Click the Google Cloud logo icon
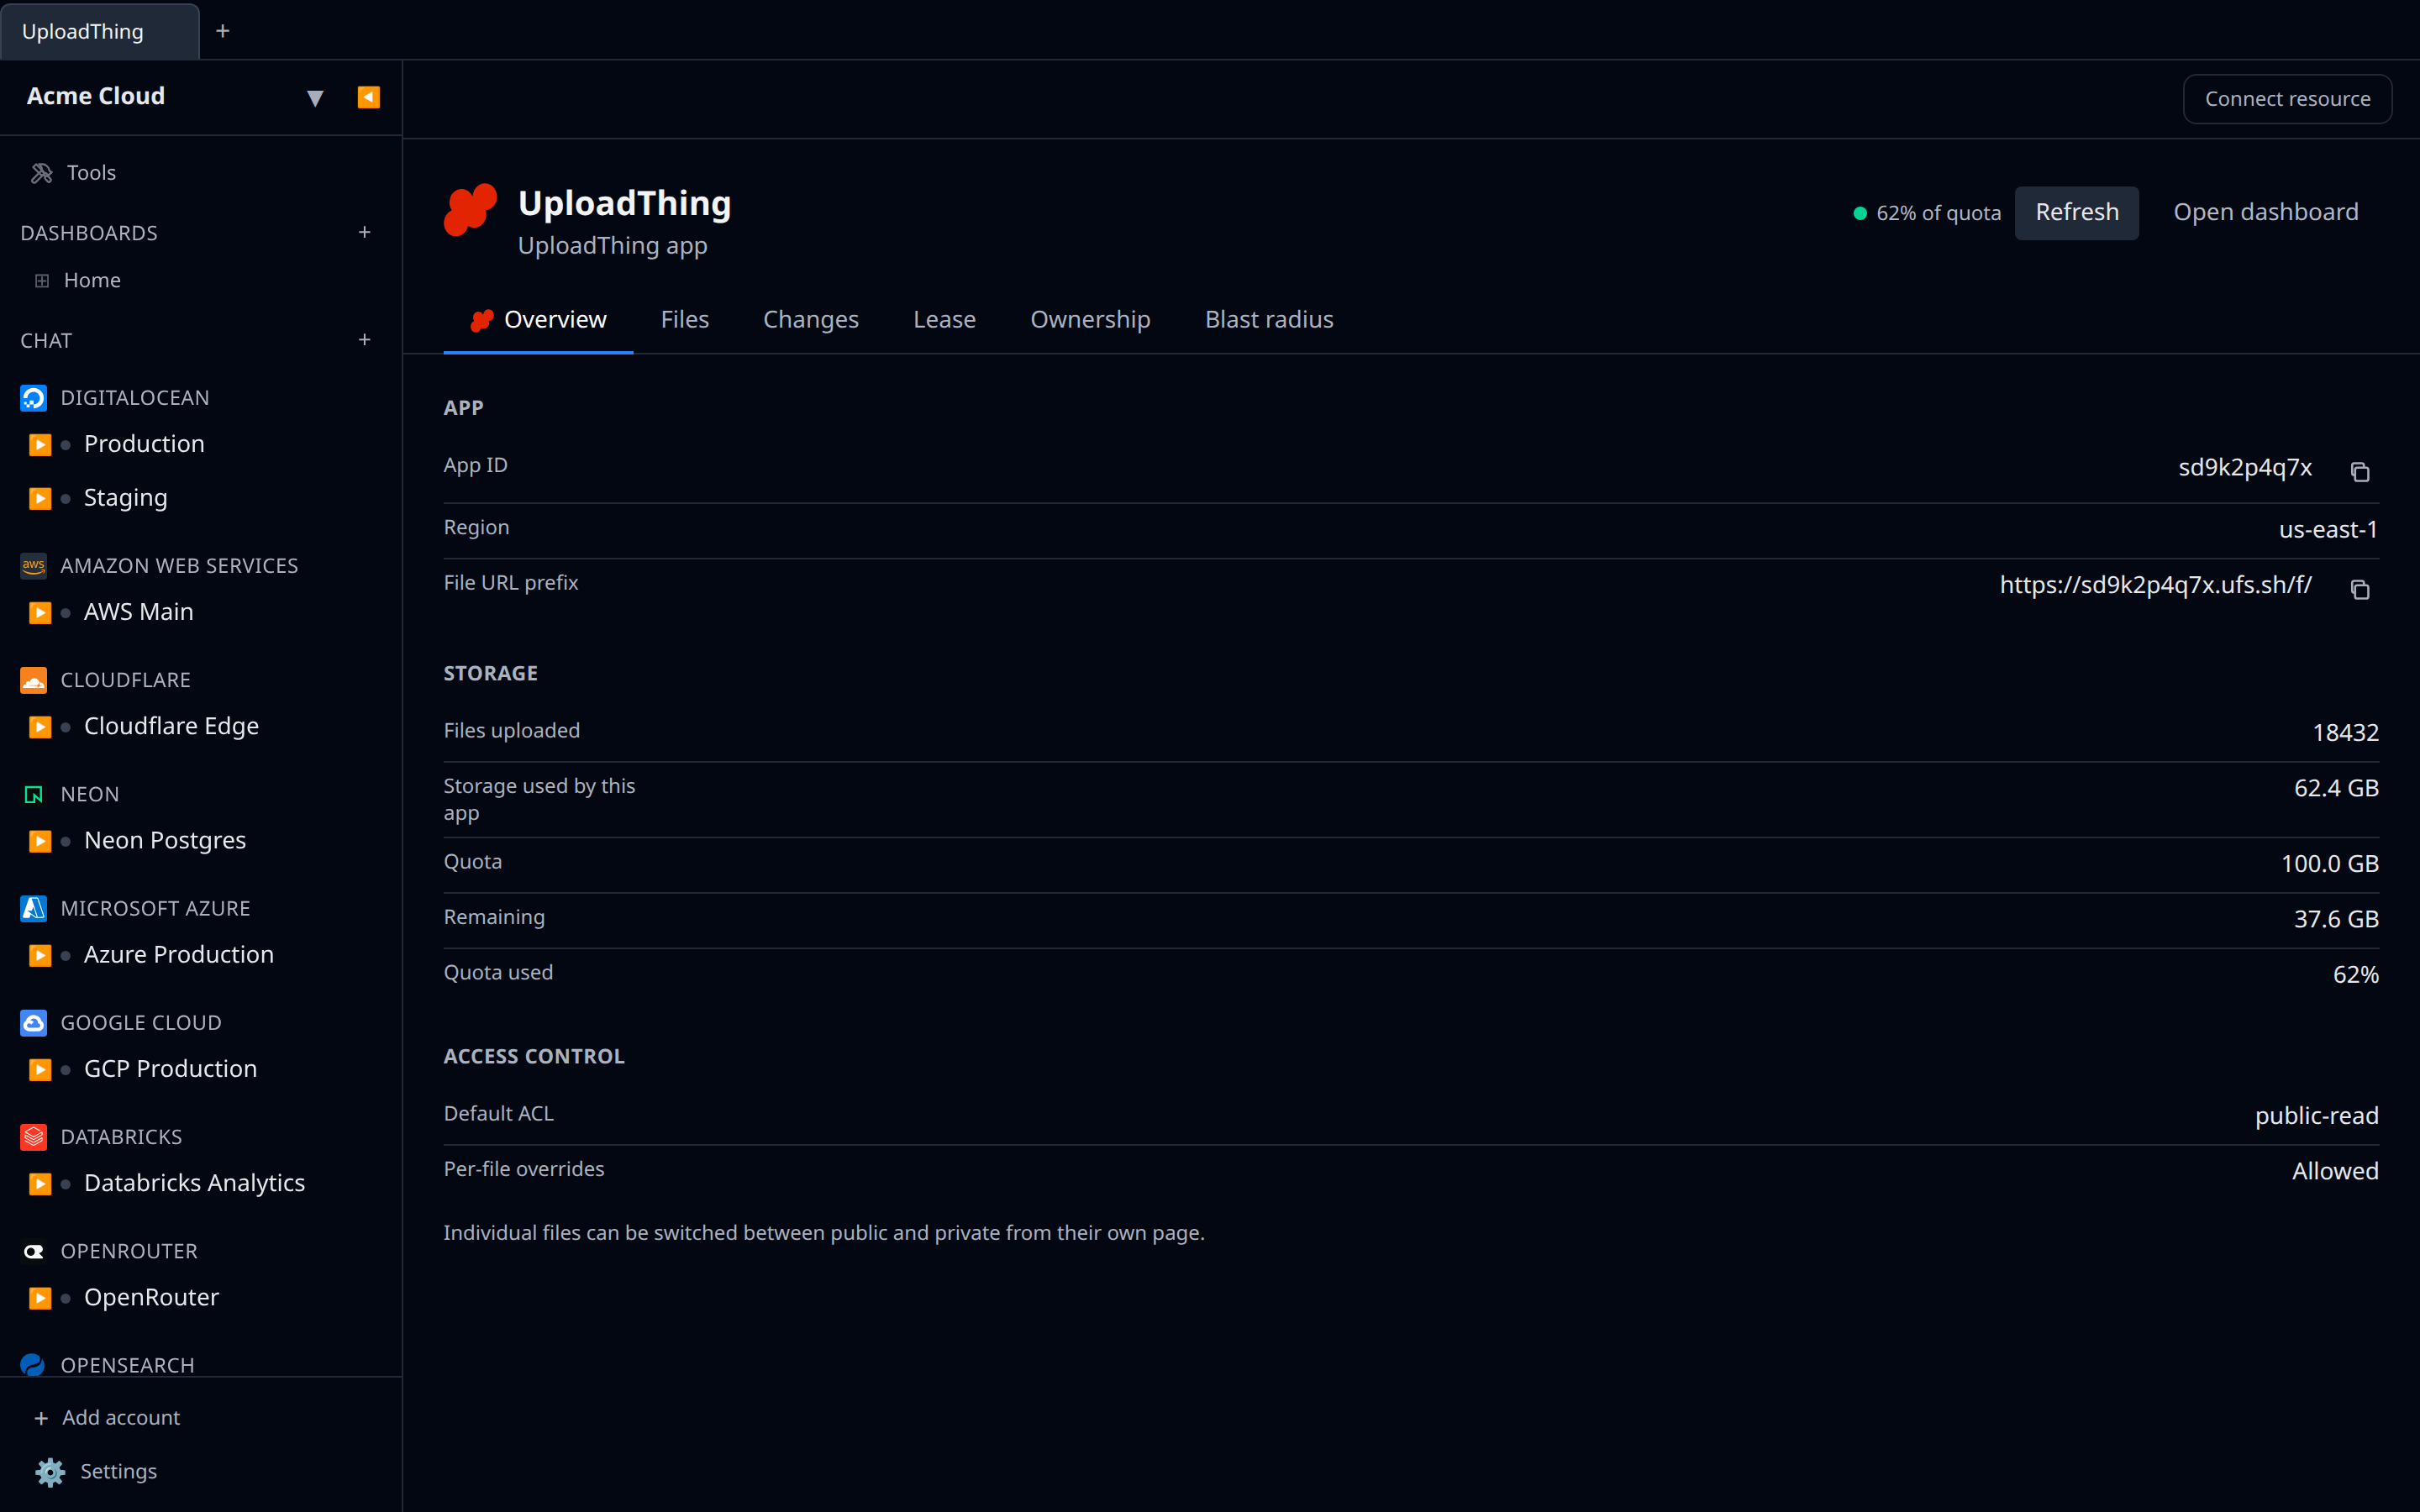The image size is (2420, 1512). pos(33,1022)
